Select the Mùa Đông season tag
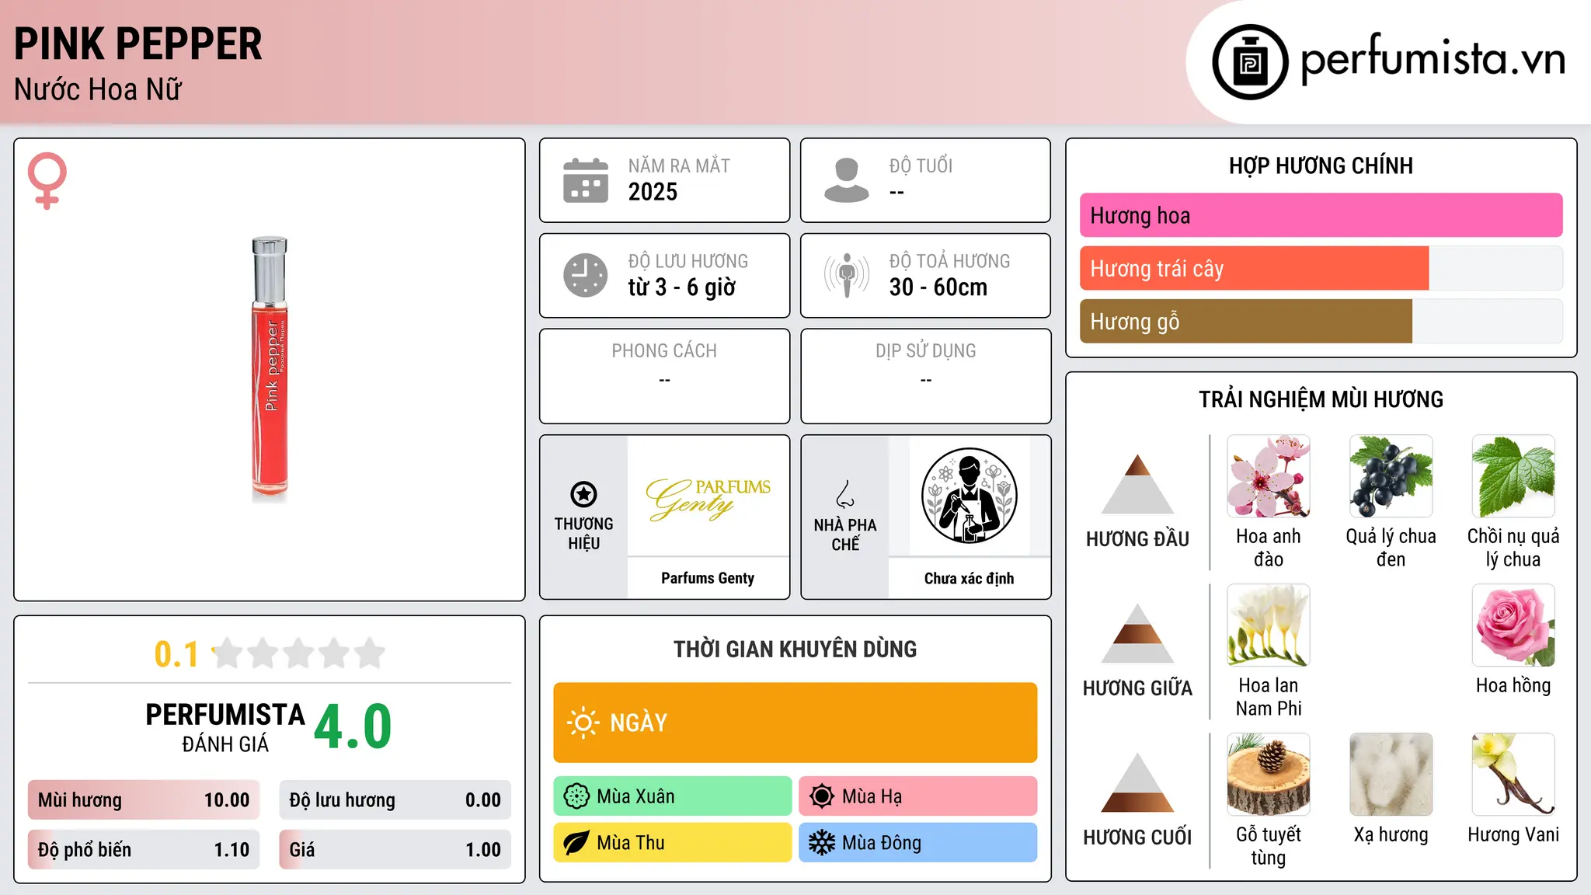Viewport: 1591px width, 895px height. (918, 843)
